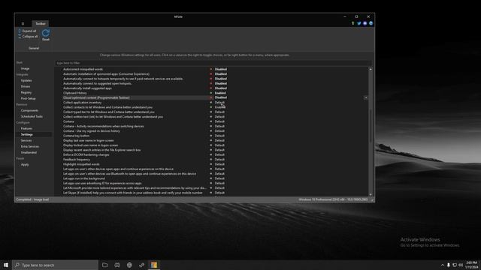Click the microphone tray icon
Viewport: 481px width, 270px height.
click(449, 265)
